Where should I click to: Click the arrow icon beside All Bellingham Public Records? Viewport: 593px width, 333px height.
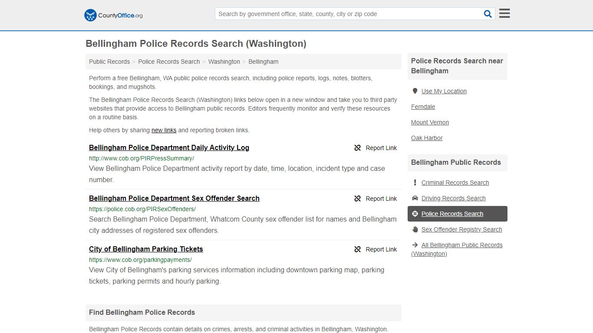point(415,245)
